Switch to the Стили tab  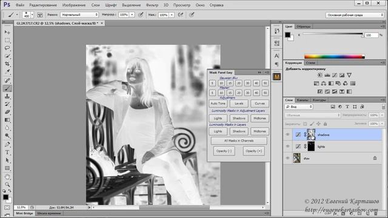click(310, 63)
